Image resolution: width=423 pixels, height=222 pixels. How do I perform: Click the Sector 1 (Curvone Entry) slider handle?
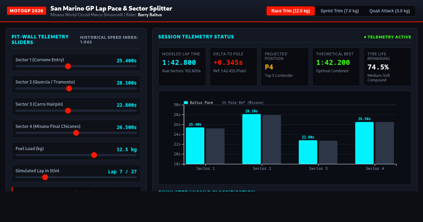pos(68,66)
